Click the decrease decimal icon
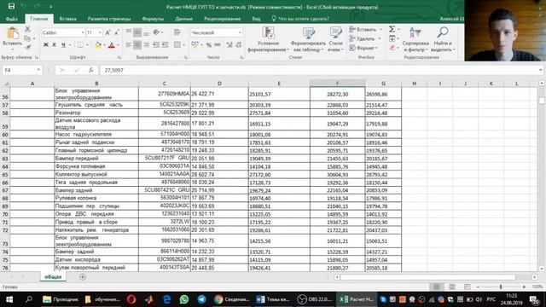This screenshot has width=546, height=307. coord(239,45)
